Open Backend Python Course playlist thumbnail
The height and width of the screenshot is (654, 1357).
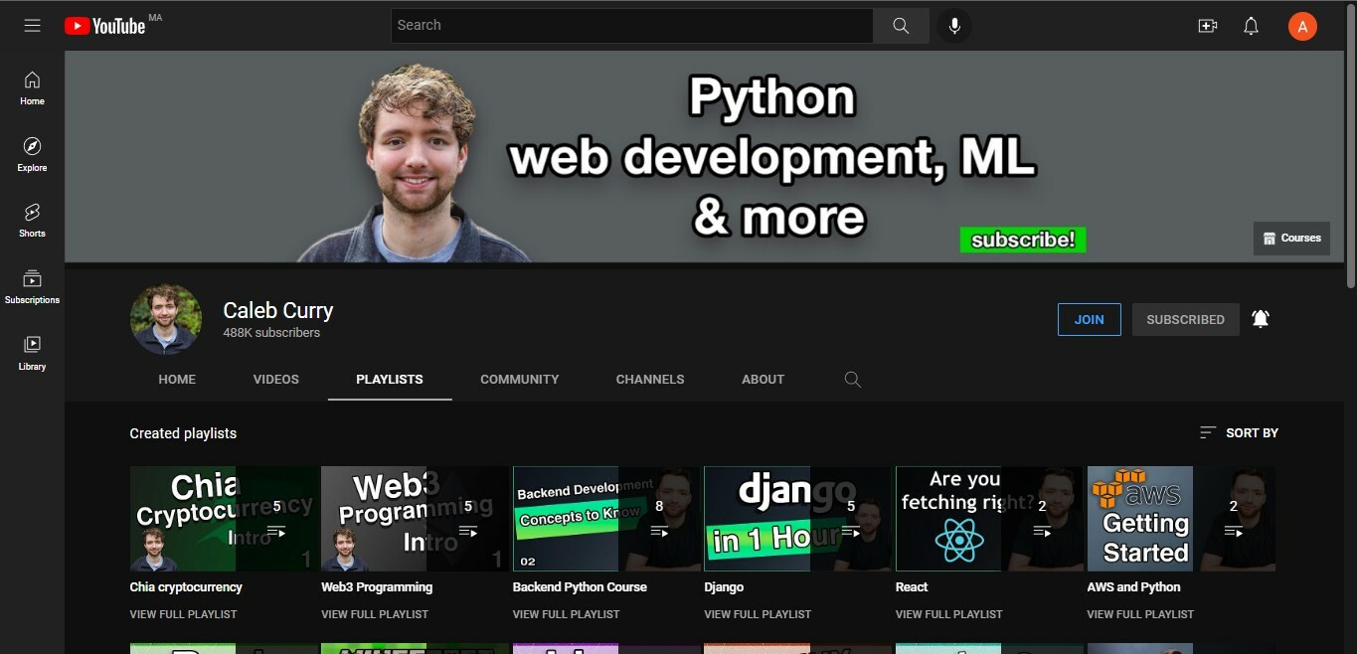click(x=606, y=519)
